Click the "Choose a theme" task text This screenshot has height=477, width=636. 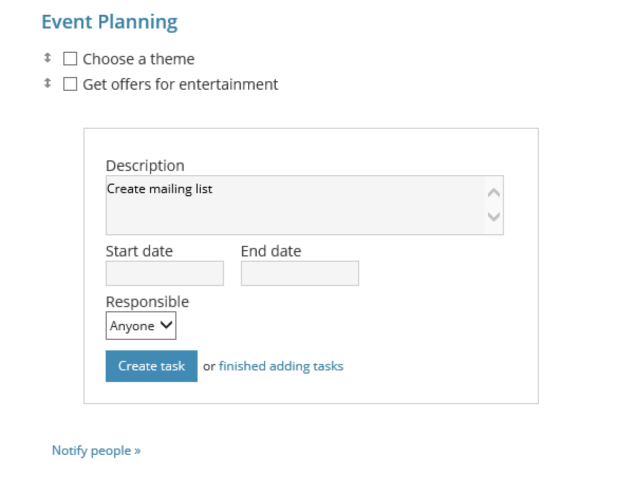138,59
